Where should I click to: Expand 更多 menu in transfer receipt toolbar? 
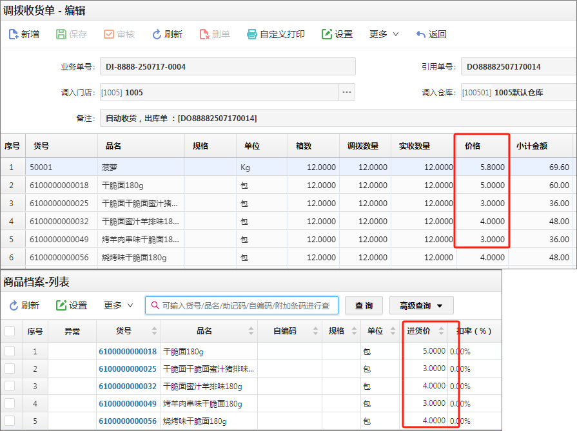384,34
